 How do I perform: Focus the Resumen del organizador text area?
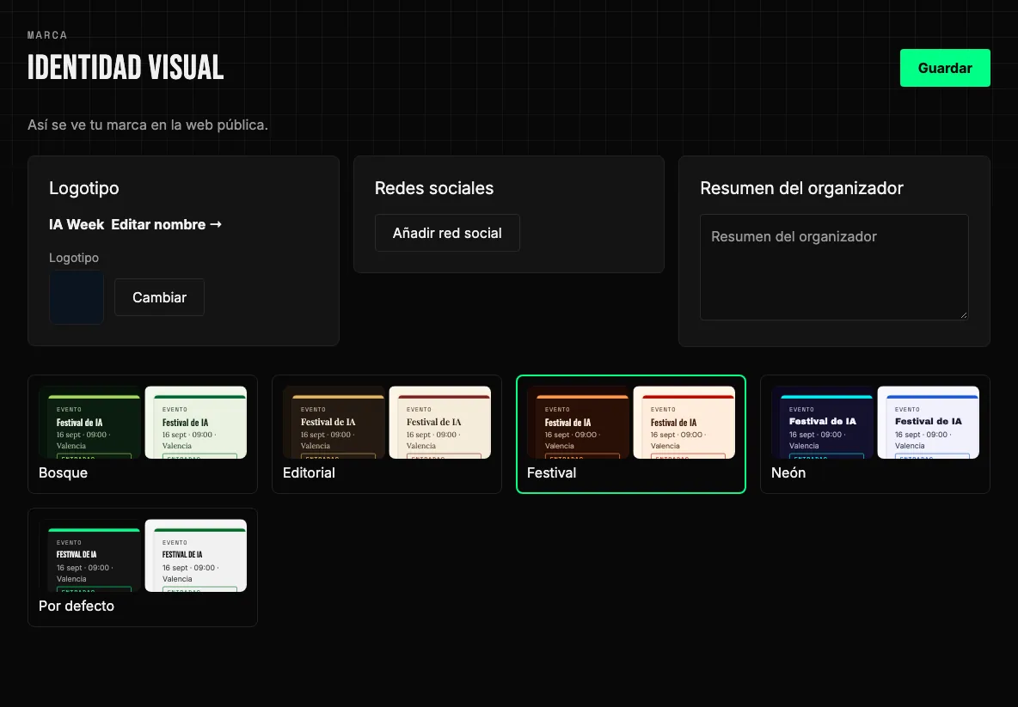point(834,267)
